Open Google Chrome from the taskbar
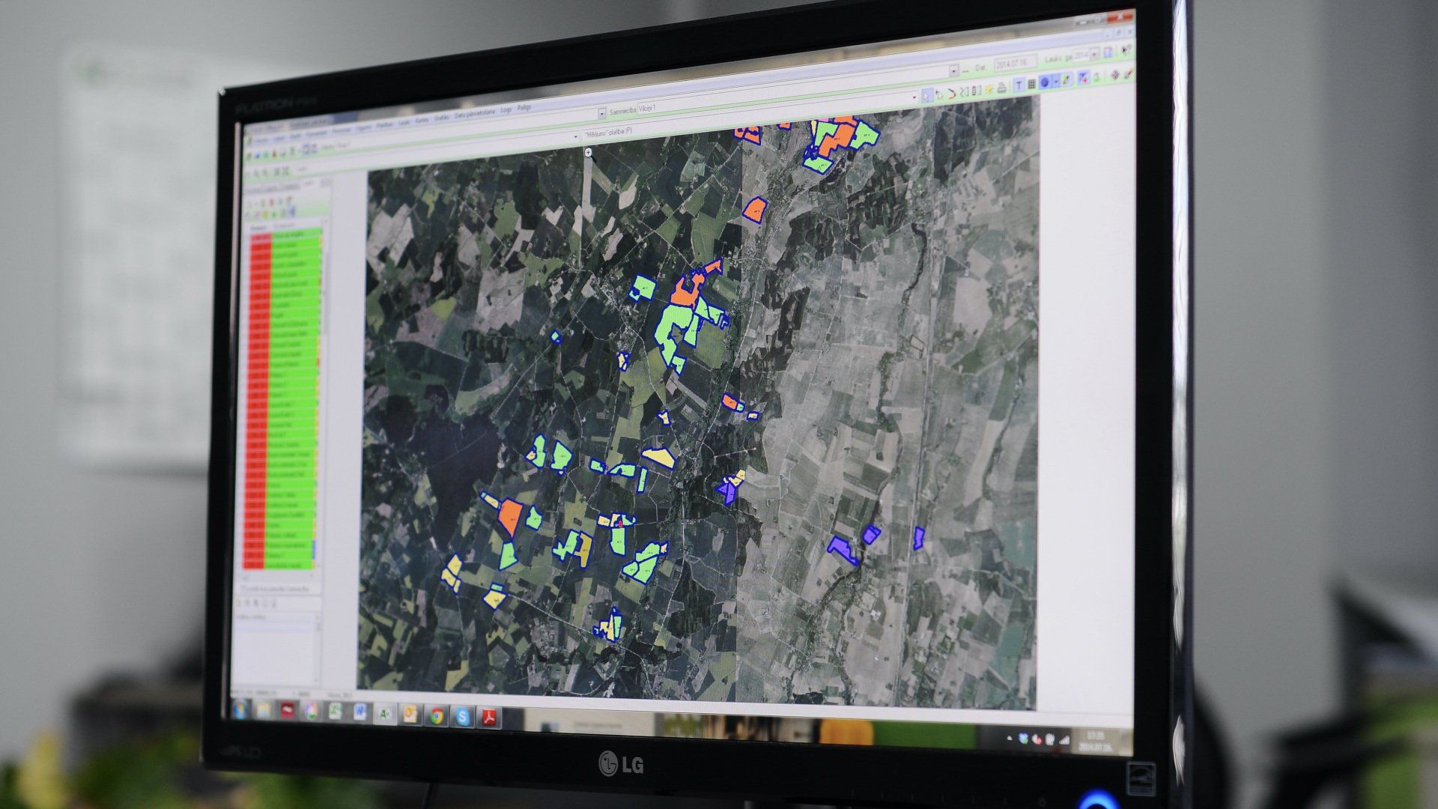Screen dimensions: 1438x809 tap(436, 716)
